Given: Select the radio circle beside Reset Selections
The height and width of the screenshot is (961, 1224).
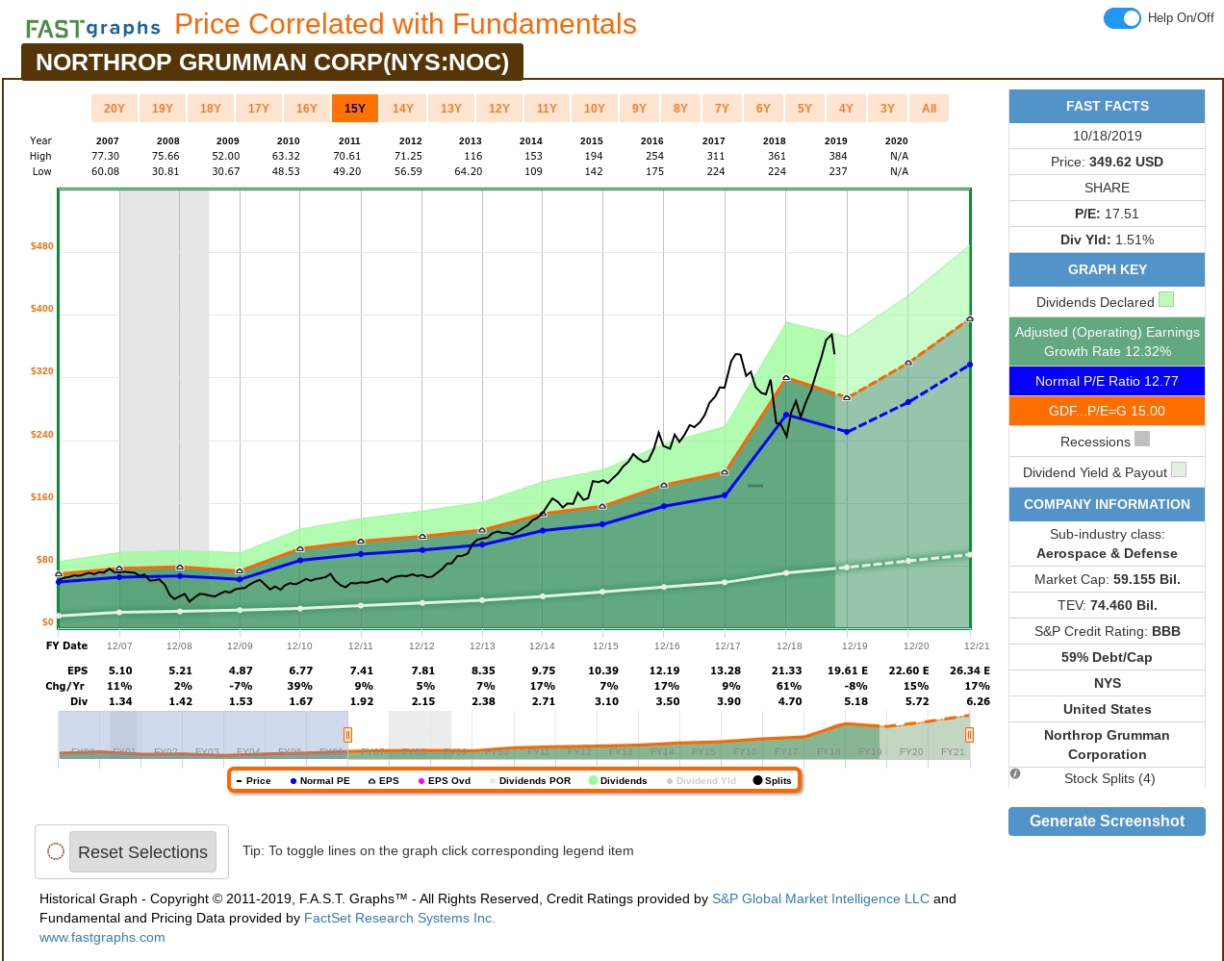Looking at the screenshot, I should pyautogui.click(x=56, y=851).
